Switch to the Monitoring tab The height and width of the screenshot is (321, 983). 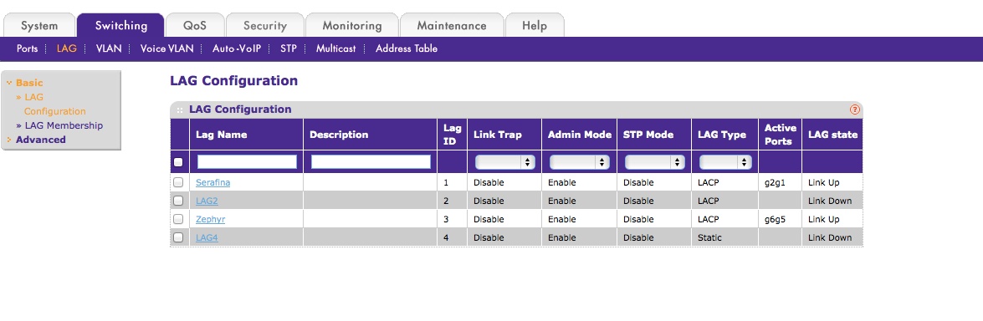pyautogui.click(x=351, y=26)
